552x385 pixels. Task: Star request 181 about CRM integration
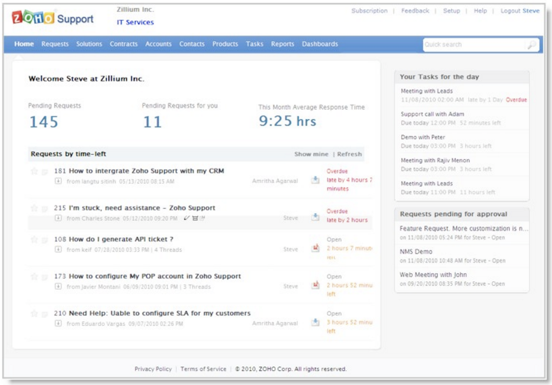click(x=34, y=171)
